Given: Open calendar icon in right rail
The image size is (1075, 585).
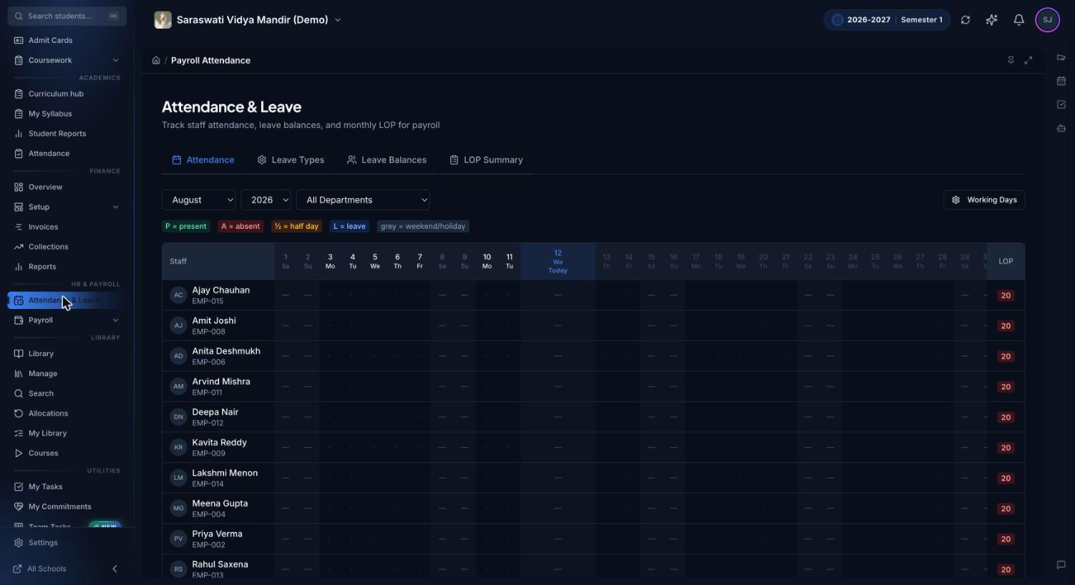Looking at the screenshot, I should pyautogui.click(x=1061, y=81).
